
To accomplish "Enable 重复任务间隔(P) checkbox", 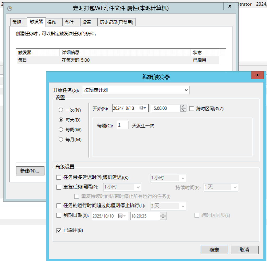I will point(59,187).
